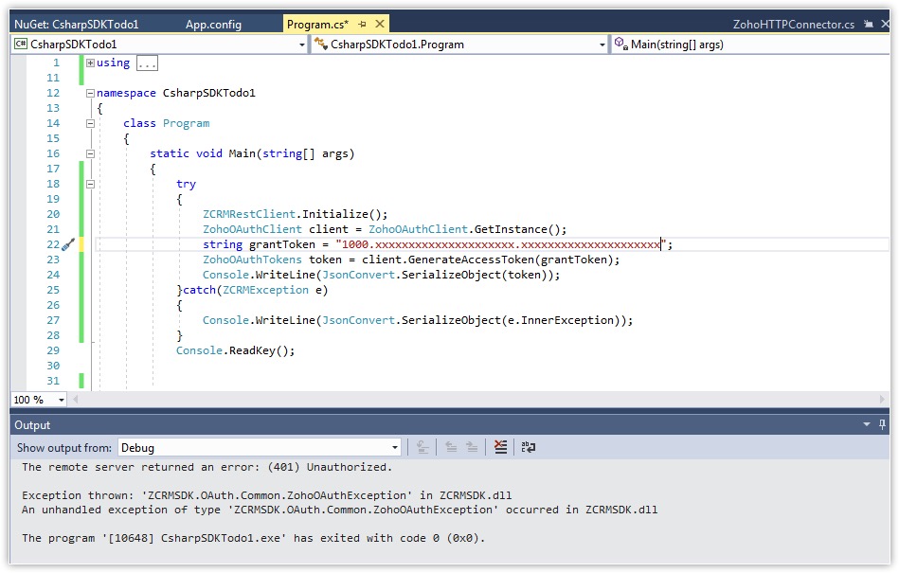Collapse the class Program block

coord(90,123)
